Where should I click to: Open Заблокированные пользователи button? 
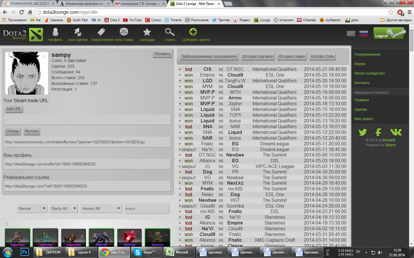point(209,56)
